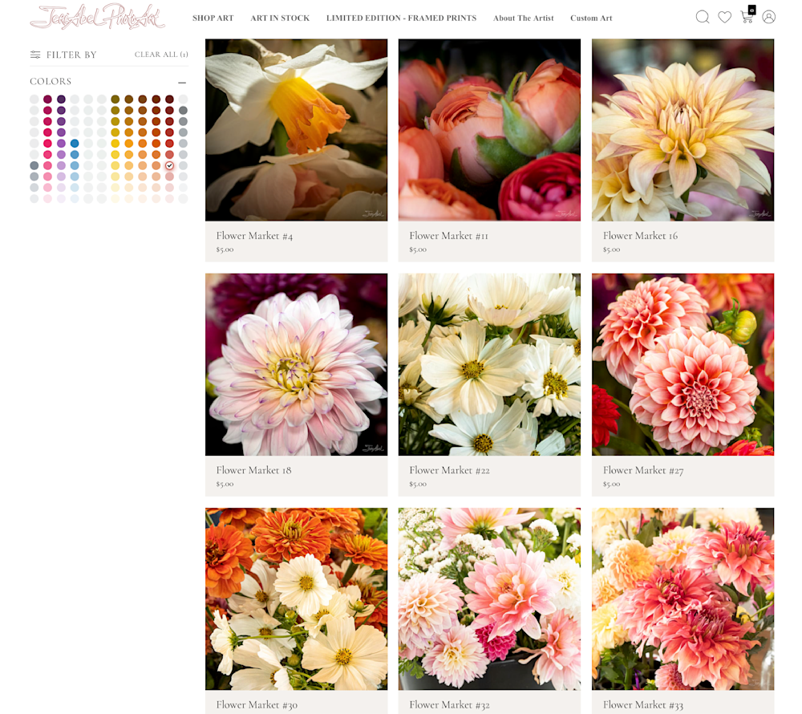This screenshot has height=714, width=802.
Task: View the Flower Market 18 pink dahlia photo
Action: [296, 364]
